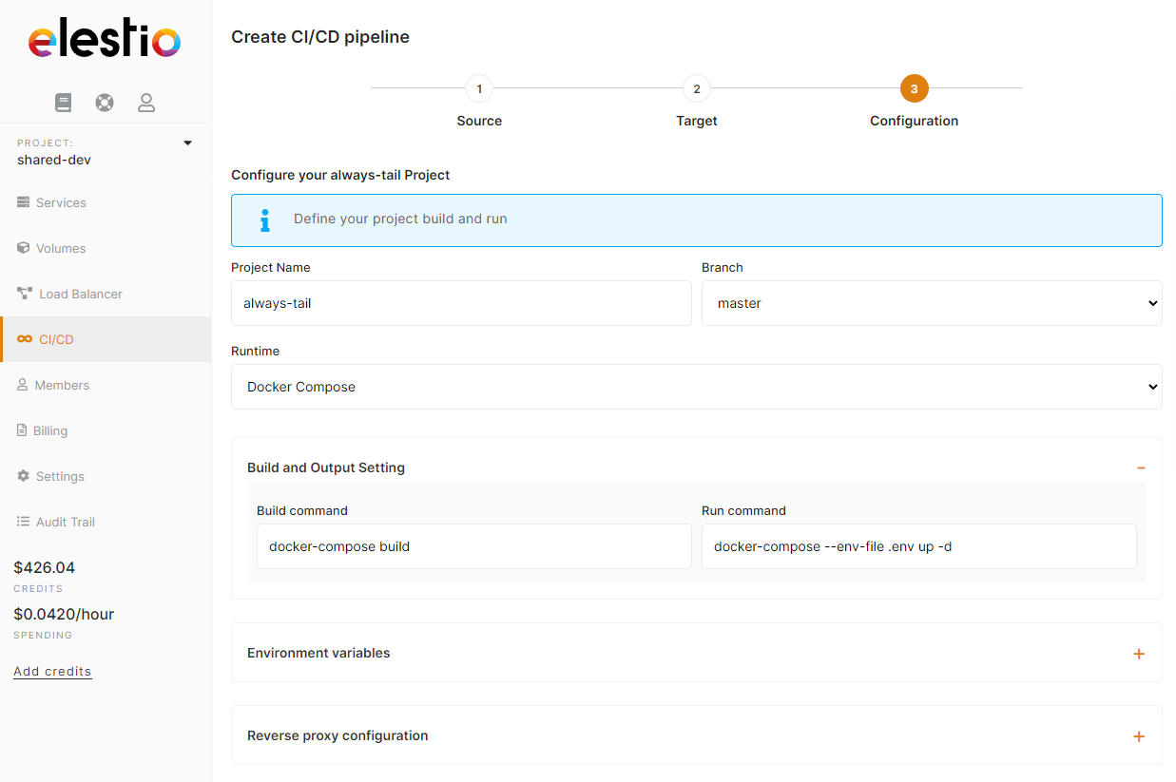1176x782 pixels.
Task: Collapse the Build and Output Setting section
Action: coord(1140,467)
